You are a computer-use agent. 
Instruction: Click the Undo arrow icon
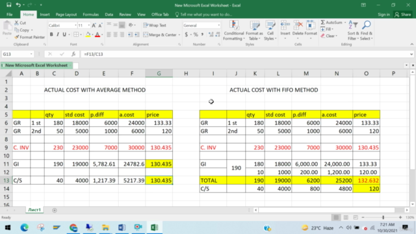[18, 5]
